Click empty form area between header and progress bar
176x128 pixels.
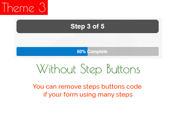[88, 40]
